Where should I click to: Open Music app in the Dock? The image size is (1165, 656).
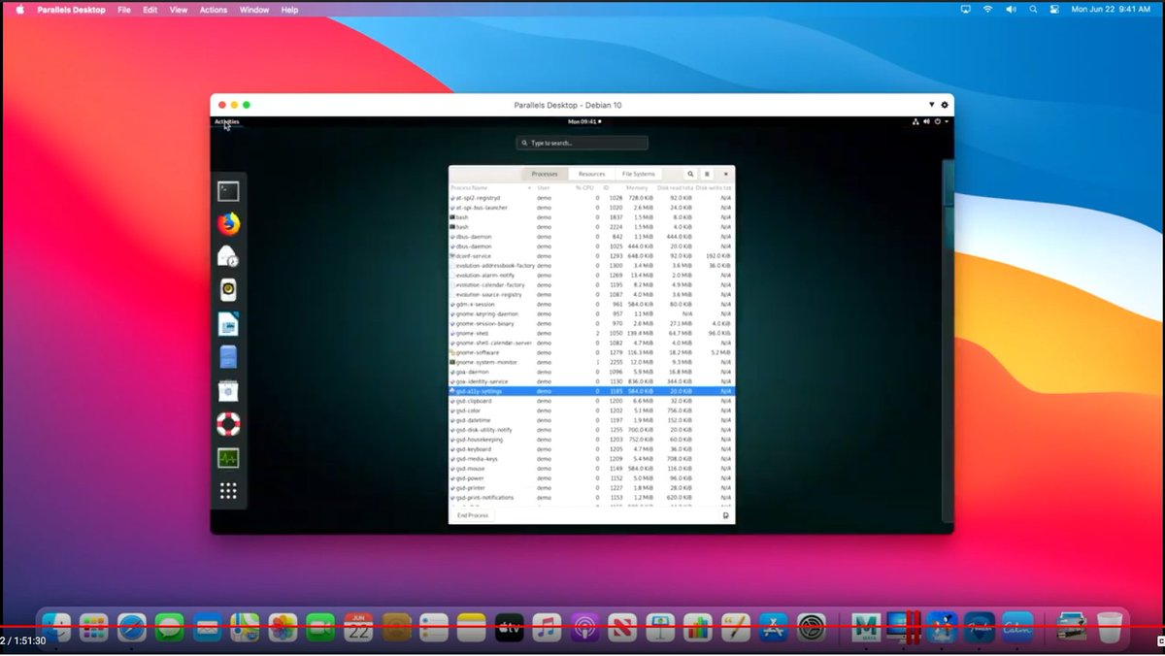(548, 627)
